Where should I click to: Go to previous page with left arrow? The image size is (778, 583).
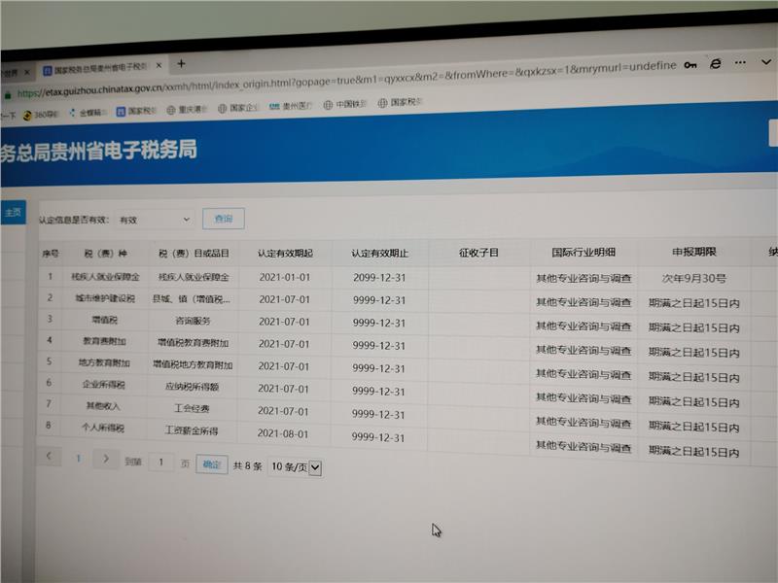click(48, 456)
